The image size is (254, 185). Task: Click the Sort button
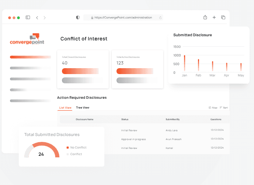tap(223, 108)
